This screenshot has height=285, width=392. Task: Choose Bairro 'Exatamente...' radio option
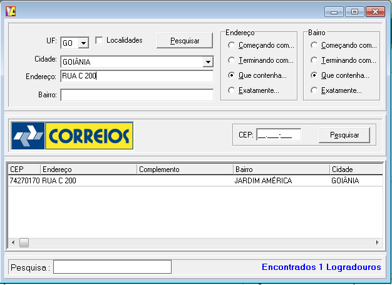coord(314,90)
